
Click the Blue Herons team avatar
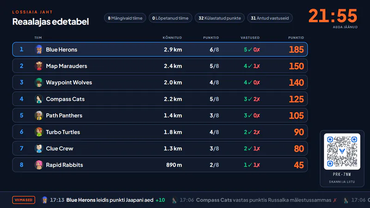pyautogui.click(x=39, y=49)
